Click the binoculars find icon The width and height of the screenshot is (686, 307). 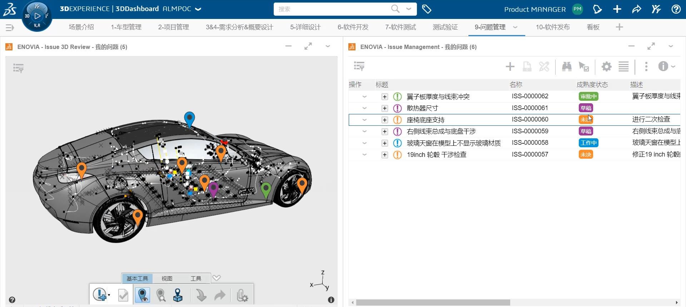[x=567, y=66]
